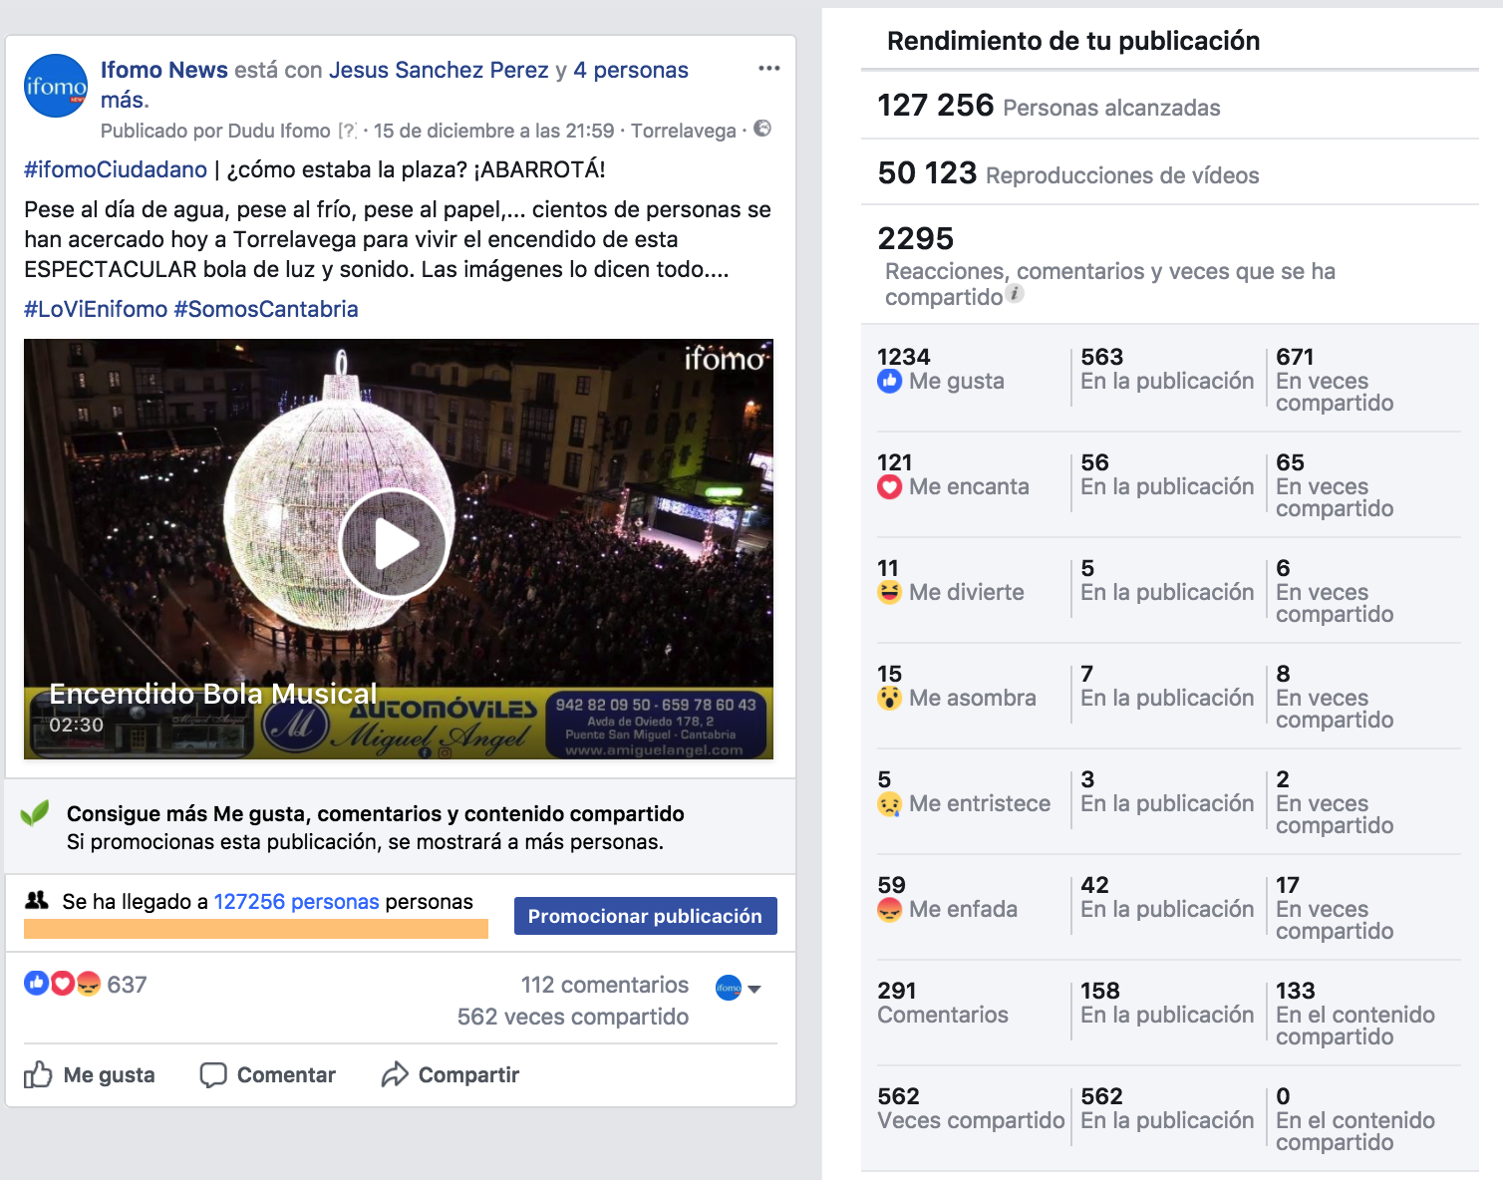Open the #ifomoCiudadano hashtag
The height and width of the screenshot is (1180, 1503).
coord(116,169)
